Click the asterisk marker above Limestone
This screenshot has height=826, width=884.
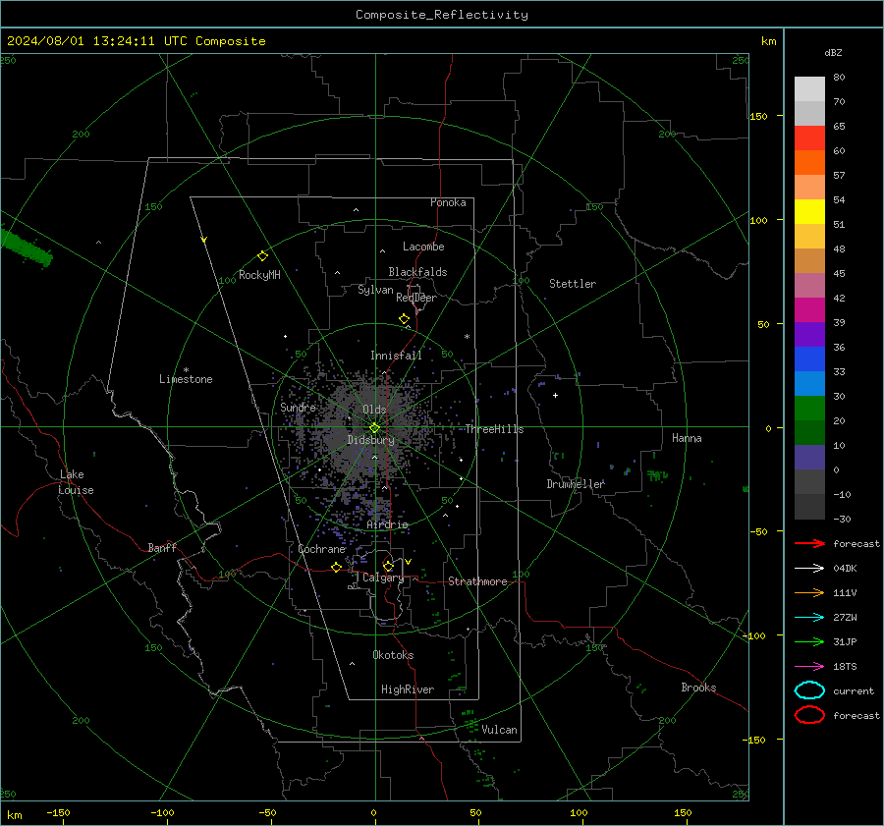tap(186, 370)
